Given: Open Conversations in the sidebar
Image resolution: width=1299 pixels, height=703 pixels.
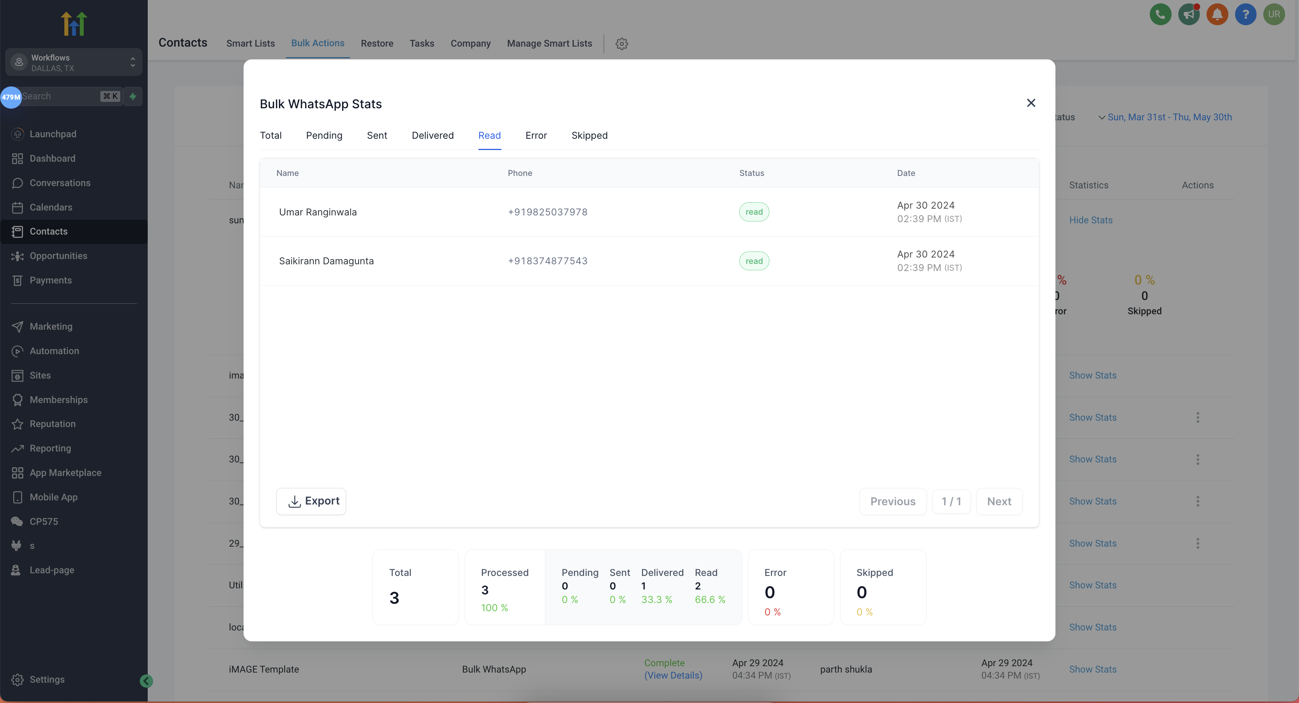Looking at the screenshot, I should pos(60,183).
